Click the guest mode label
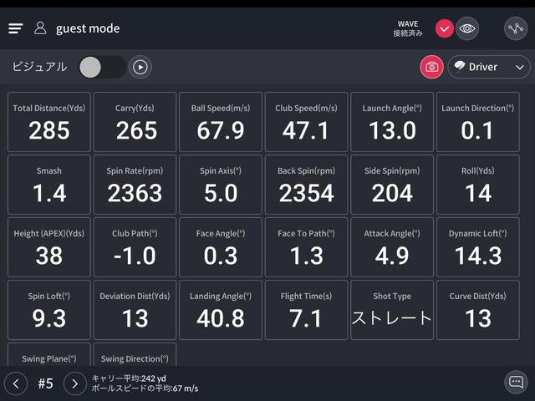This screenshot has height=401, width=535. pos(88,28)
